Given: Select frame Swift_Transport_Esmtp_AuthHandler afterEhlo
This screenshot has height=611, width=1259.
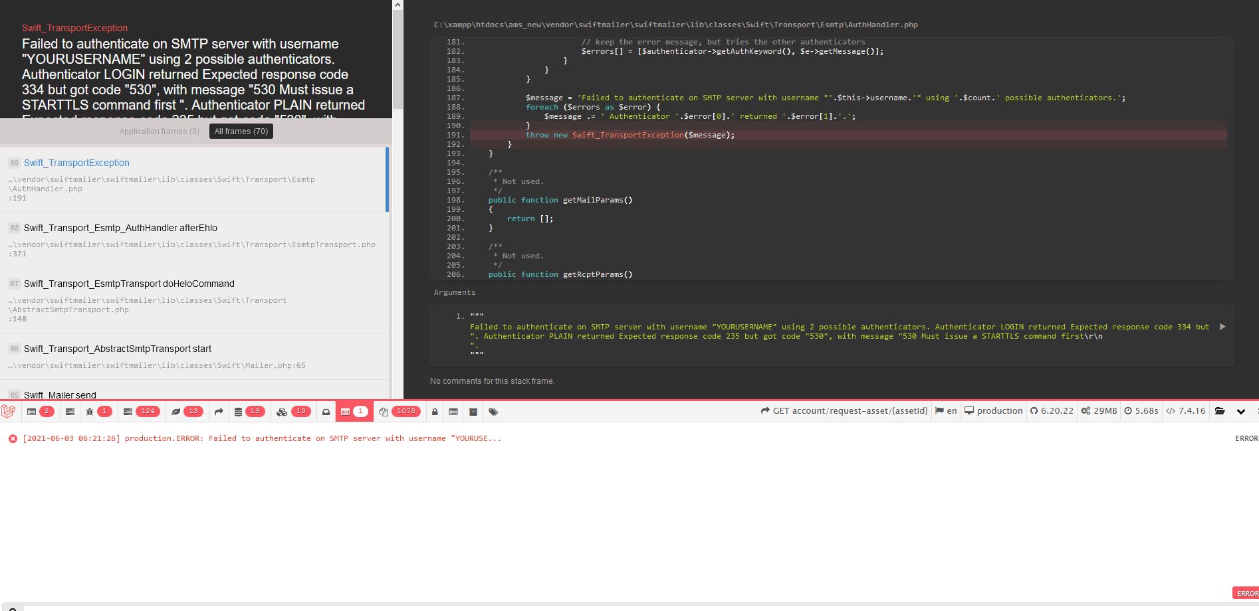Looking at the screenshot, I should coord(120,228).
